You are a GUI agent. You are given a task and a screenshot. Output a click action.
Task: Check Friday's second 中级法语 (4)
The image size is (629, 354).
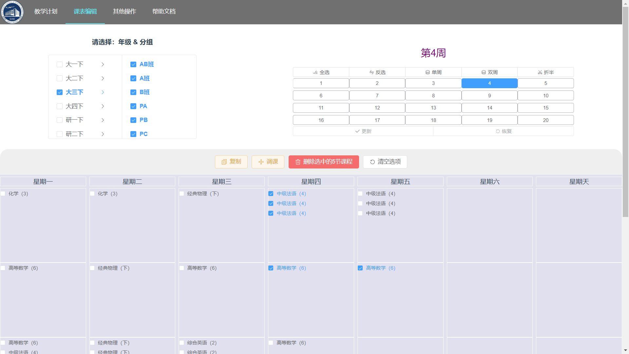[x=360, y=204]
